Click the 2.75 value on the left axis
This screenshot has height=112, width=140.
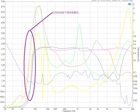(3, 49)
